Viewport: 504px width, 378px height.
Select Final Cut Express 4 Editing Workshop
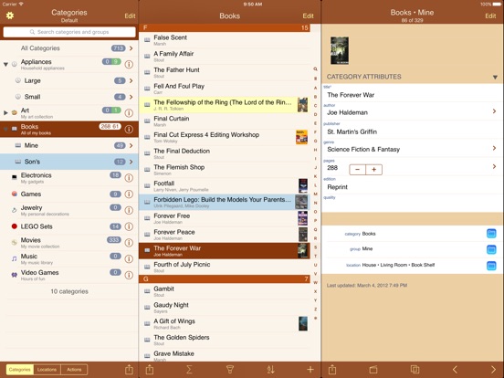[x=225, y=137]
